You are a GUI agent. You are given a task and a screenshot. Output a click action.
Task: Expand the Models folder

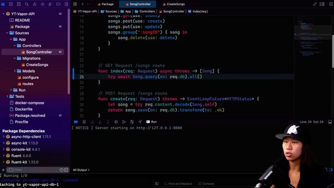(15, 71)
